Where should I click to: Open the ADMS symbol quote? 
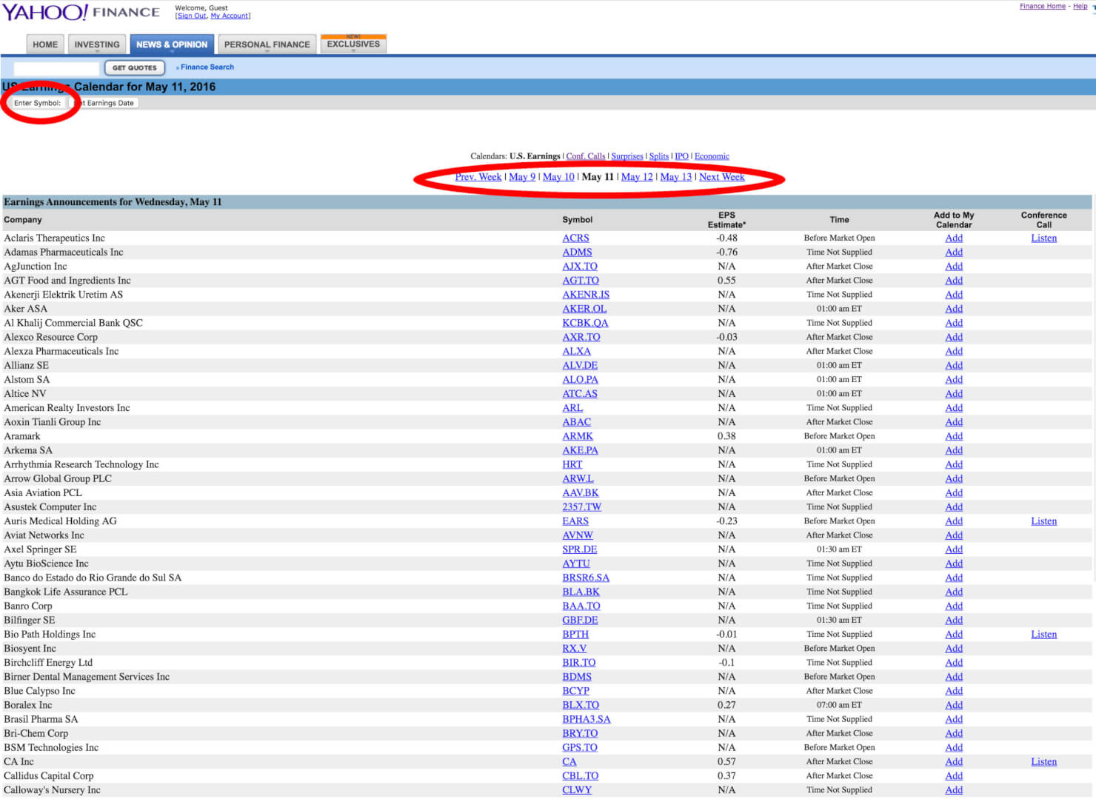[x=577, y=253]
